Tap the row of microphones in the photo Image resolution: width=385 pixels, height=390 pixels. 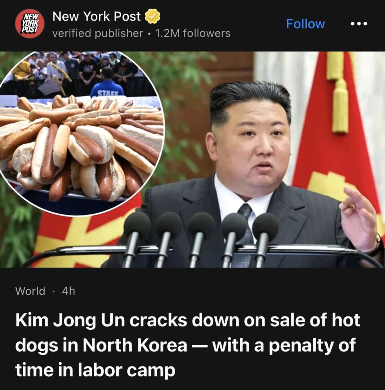201,239
